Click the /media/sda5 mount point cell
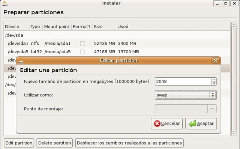Image resolution: width=240 pixels, height=149 pixels. click(57, 52)
